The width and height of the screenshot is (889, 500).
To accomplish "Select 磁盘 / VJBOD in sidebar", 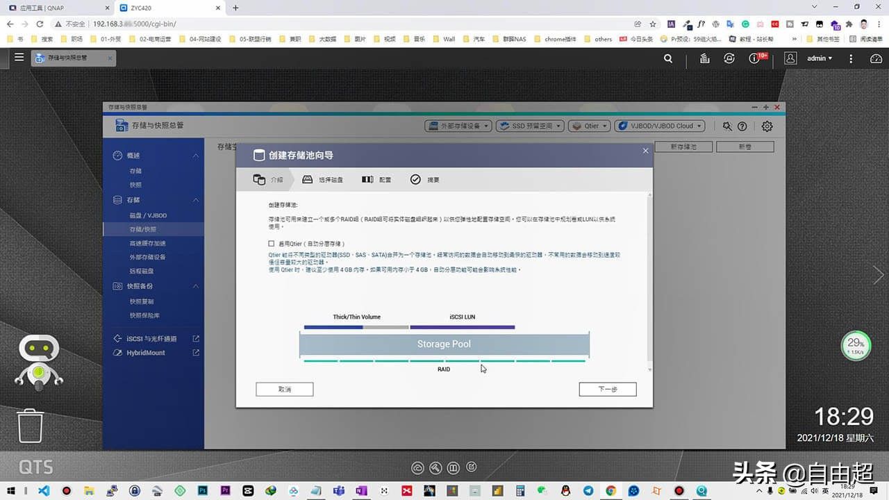I will point(148,215).
